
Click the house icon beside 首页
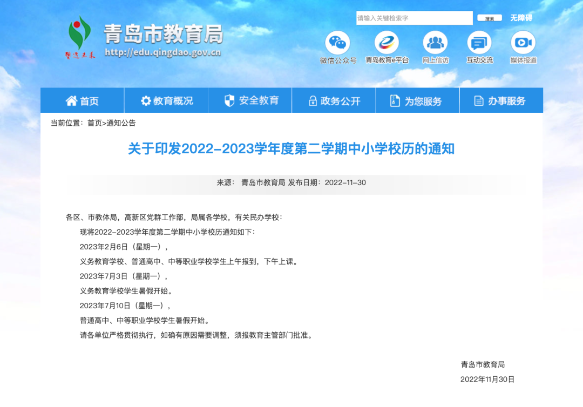71,100
